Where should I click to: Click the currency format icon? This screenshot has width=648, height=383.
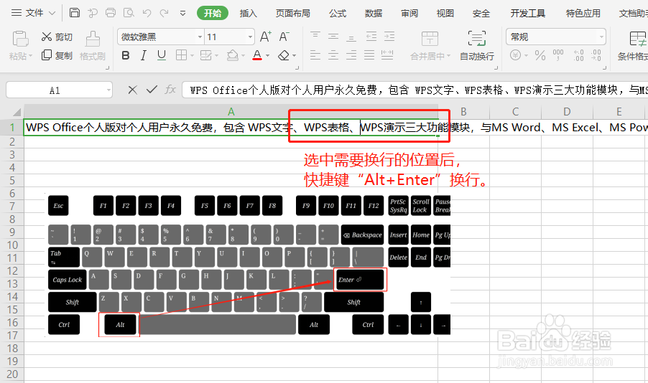[x=515, y=55]
